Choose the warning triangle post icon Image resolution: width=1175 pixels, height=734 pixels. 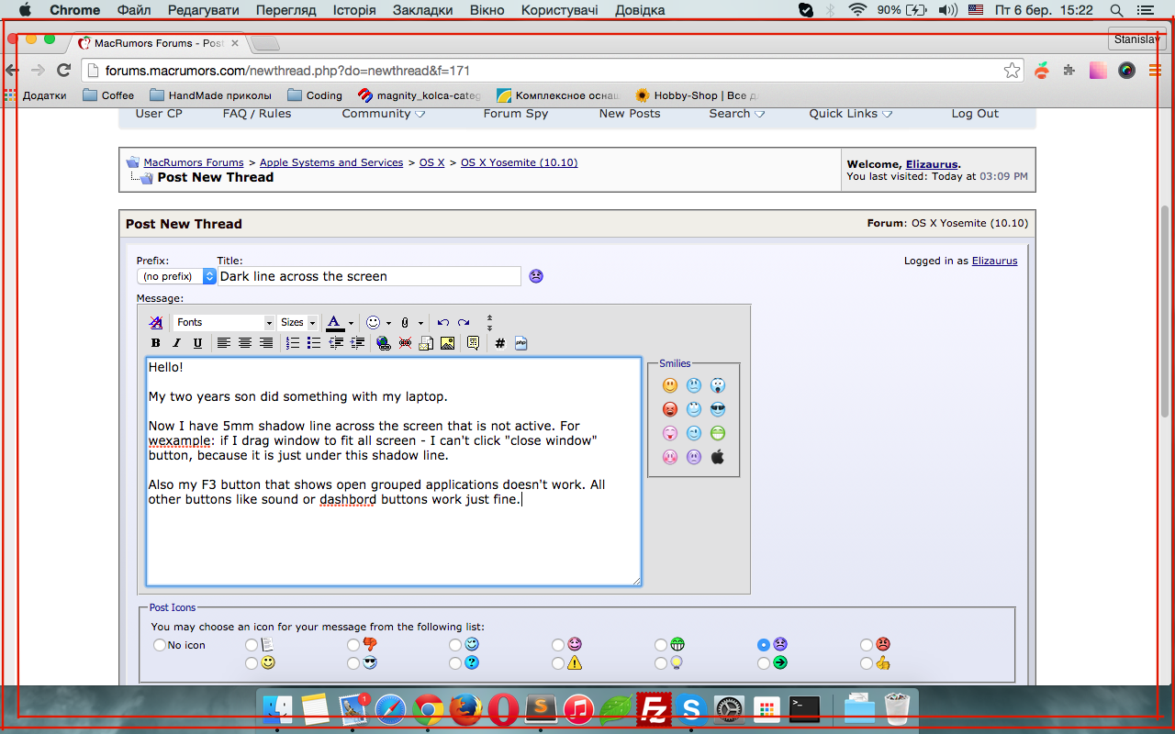(x=558, y=663)
